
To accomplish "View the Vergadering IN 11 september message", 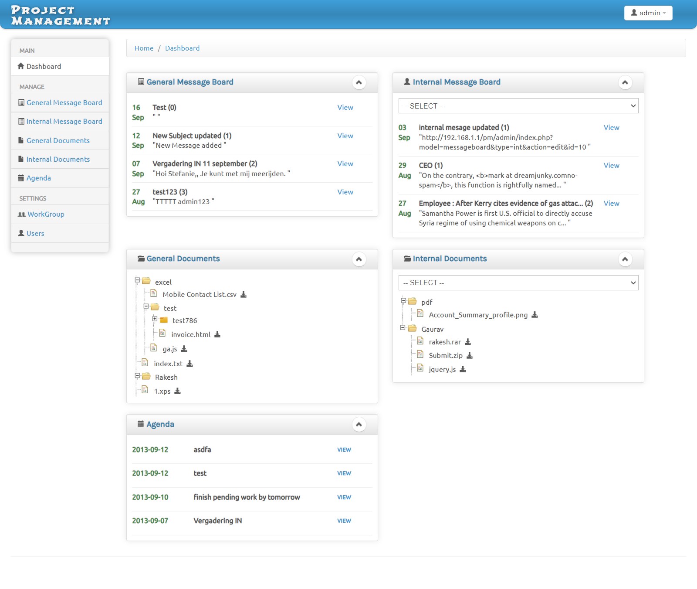I will point(345,163).
